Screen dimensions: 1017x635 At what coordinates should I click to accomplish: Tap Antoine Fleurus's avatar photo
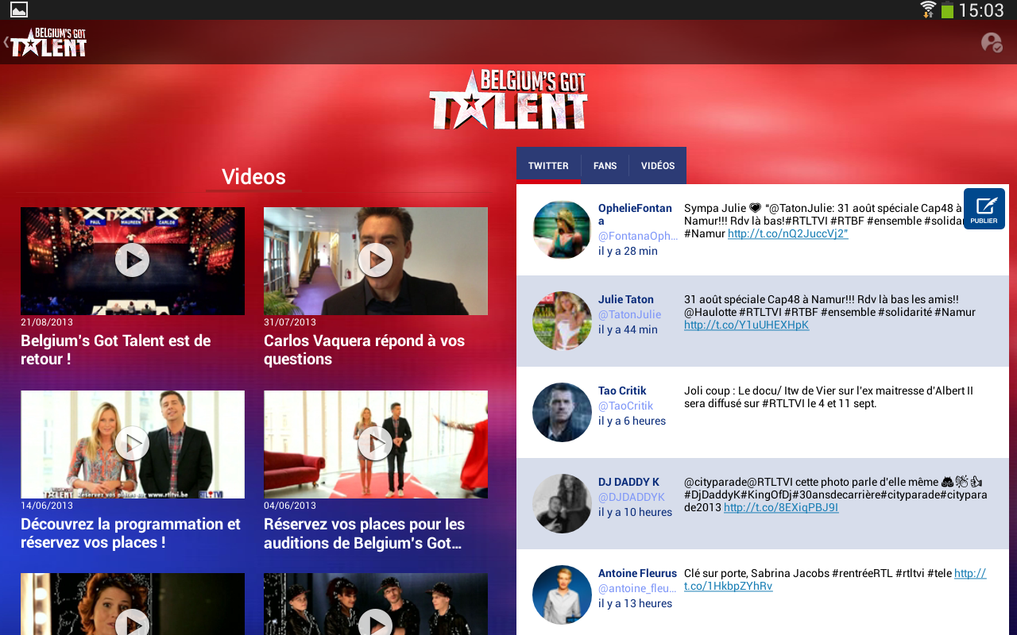pyautogui.click(x=562, y=595)
